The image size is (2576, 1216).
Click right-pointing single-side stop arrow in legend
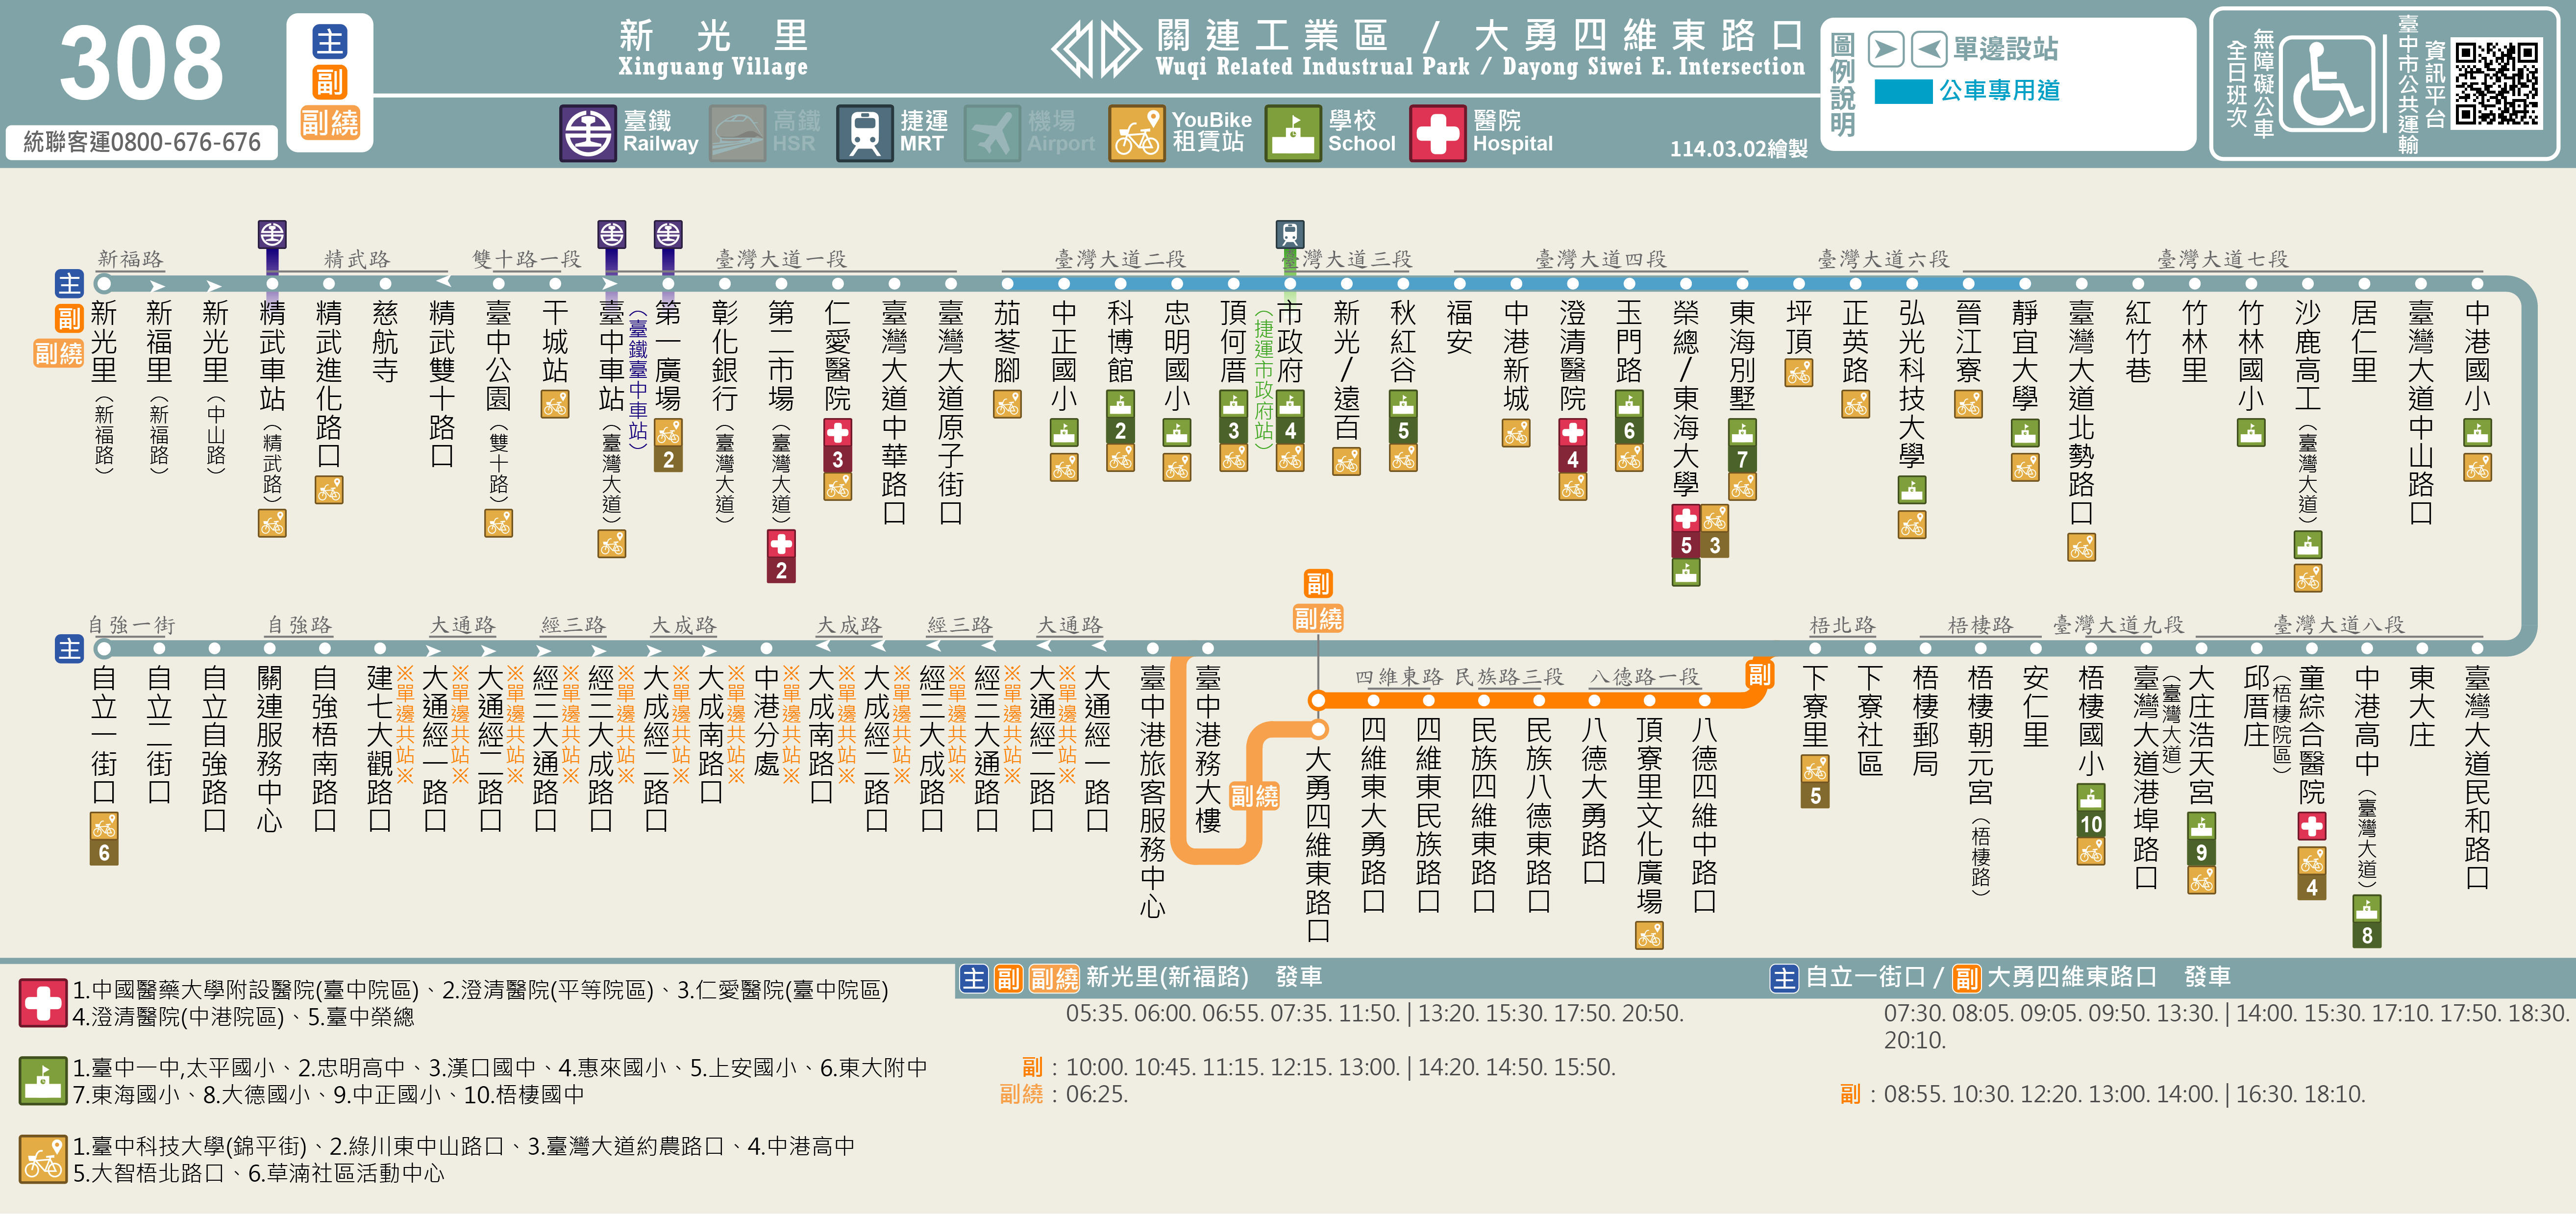1885,49
